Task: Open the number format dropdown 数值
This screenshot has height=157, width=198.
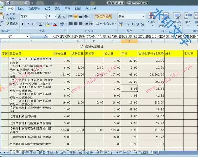Action: click(143, 17)
